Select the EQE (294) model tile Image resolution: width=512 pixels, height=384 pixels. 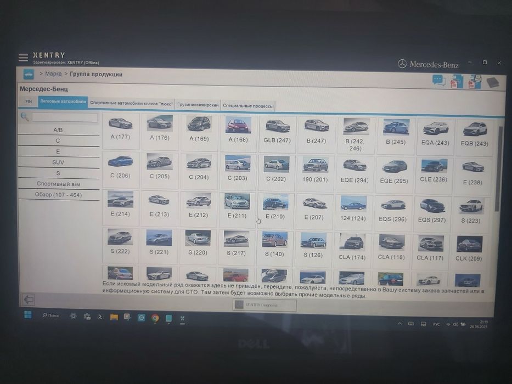[x=355, y=173]
